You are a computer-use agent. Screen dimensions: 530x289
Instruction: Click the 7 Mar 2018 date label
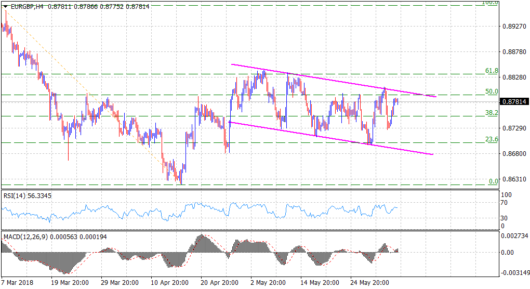coord(19,283)
